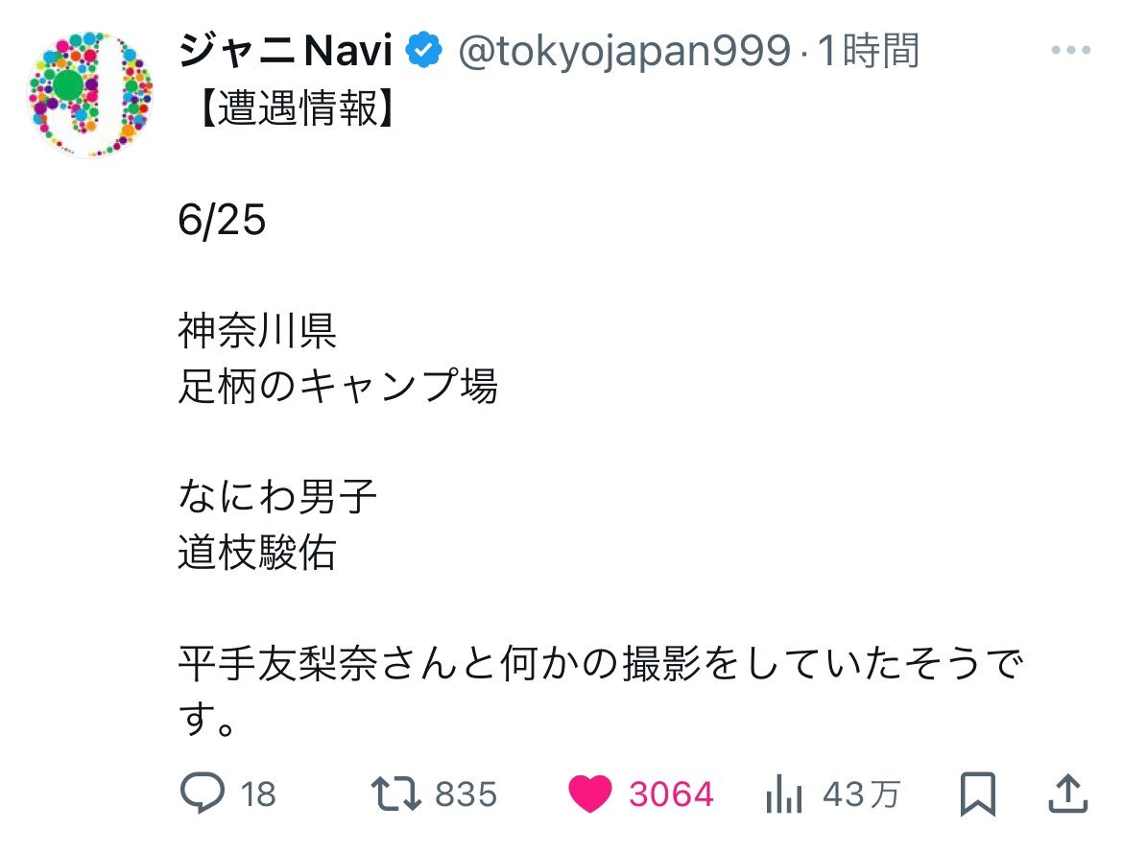The height and width of the screenshot is (854, 1123).
Task: Click the share upload icon
Action: pyautogui.click(x=1067, y=794)
